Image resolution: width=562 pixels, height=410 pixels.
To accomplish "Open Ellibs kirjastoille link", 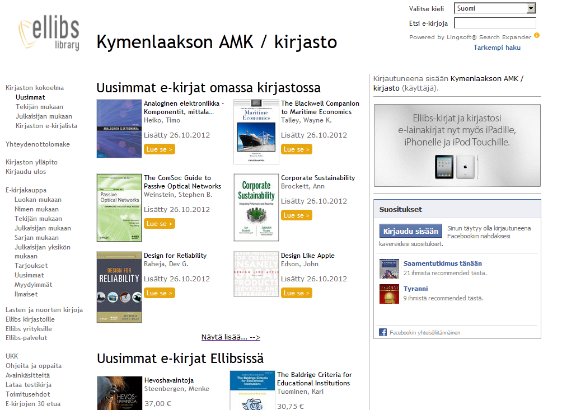I will [x=30, y=319].
